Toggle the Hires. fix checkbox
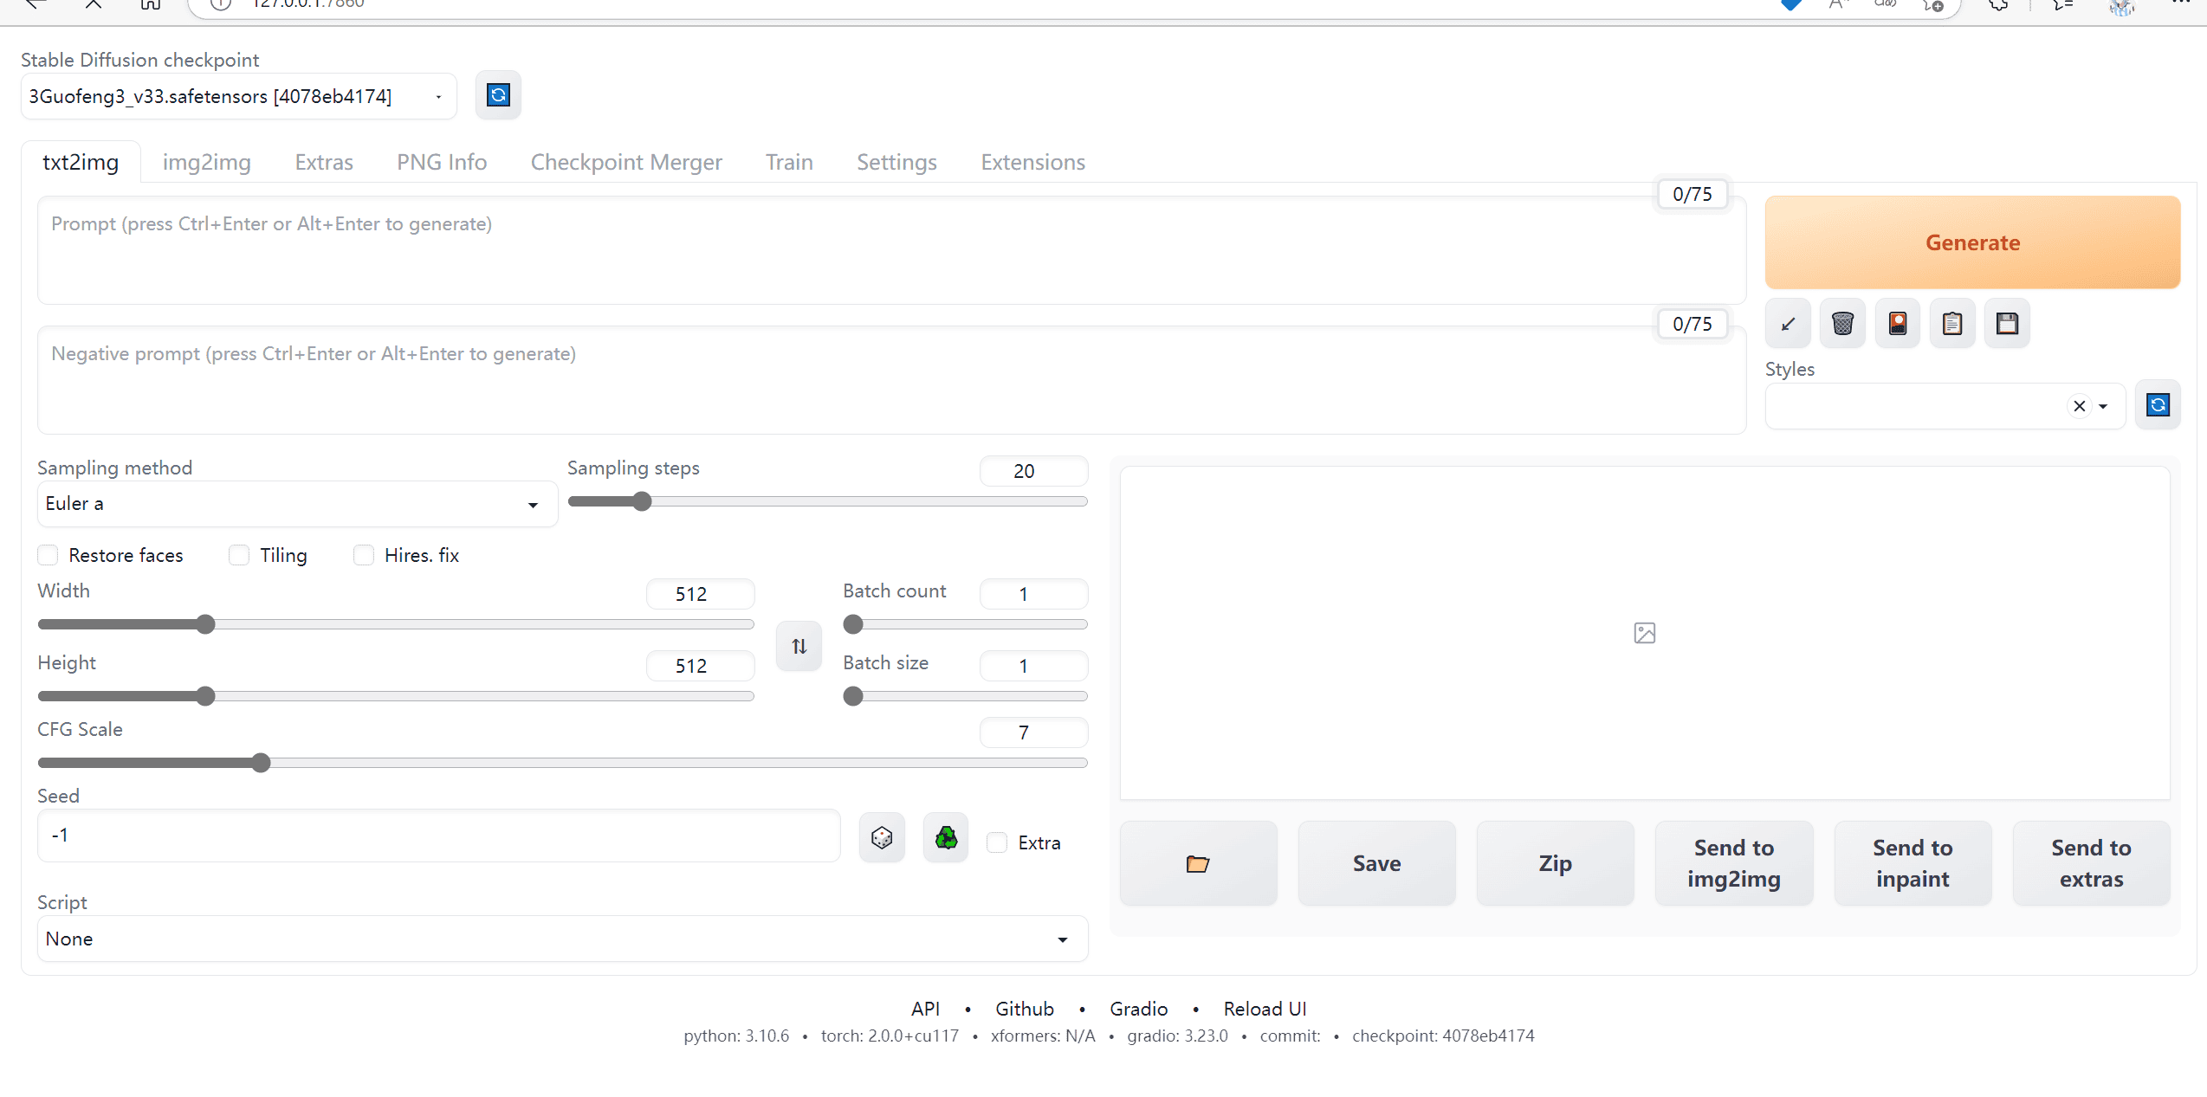This screenshot has height=1097, width=2207. 364,555
